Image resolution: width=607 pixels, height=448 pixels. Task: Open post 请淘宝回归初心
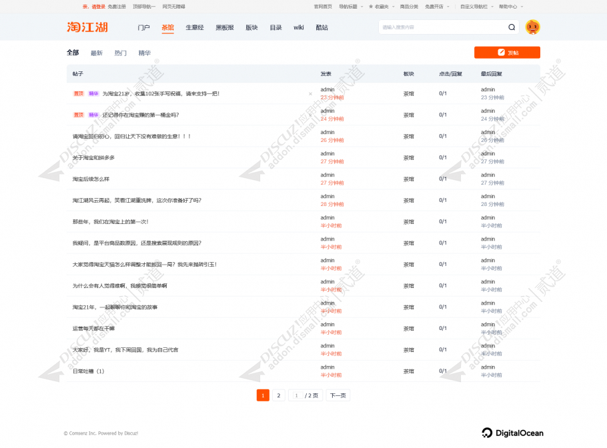(x=131, y=136)
